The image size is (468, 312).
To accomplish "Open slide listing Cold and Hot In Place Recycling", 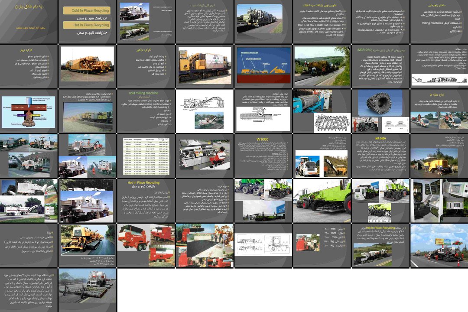I will pyautogui.click(x=87, y=22).
